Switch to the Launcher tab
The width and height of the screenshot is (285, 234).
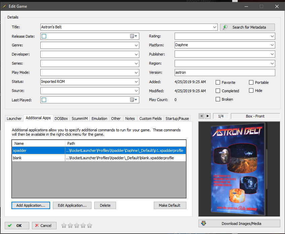coord(14,119)
